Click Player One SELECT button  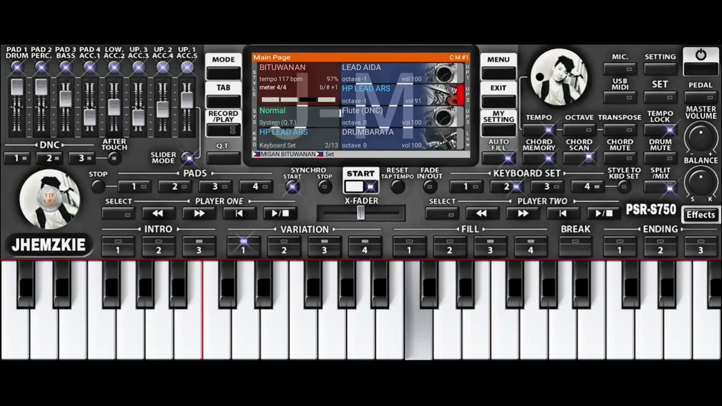[118, 214]
